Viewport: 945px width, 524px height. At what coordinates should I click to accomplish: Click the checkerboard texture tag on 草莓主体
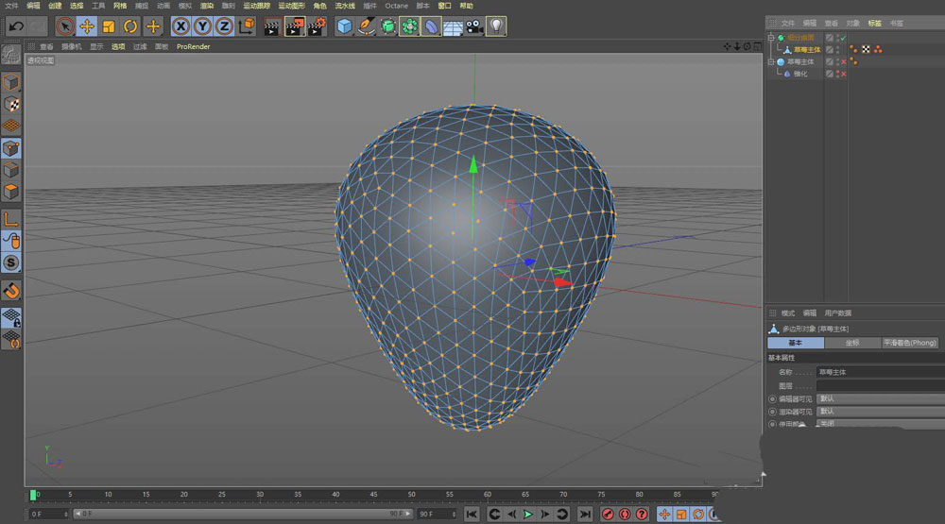(x=865, y=49)
